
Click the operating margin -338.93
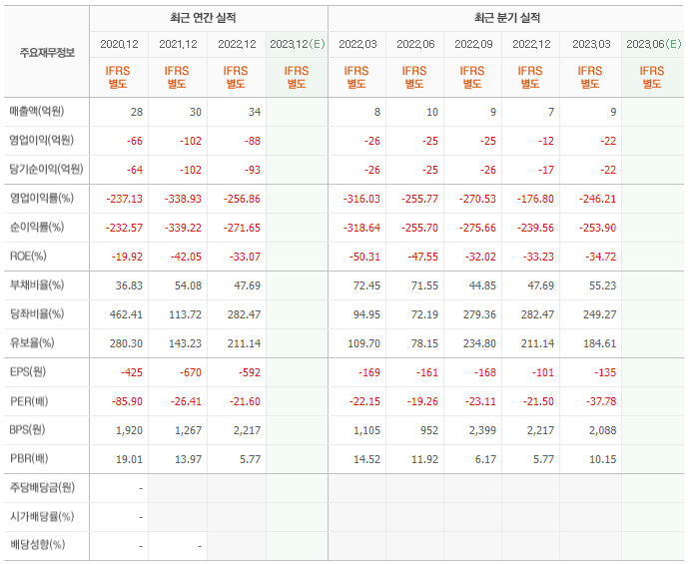click(x=183, y=199)
